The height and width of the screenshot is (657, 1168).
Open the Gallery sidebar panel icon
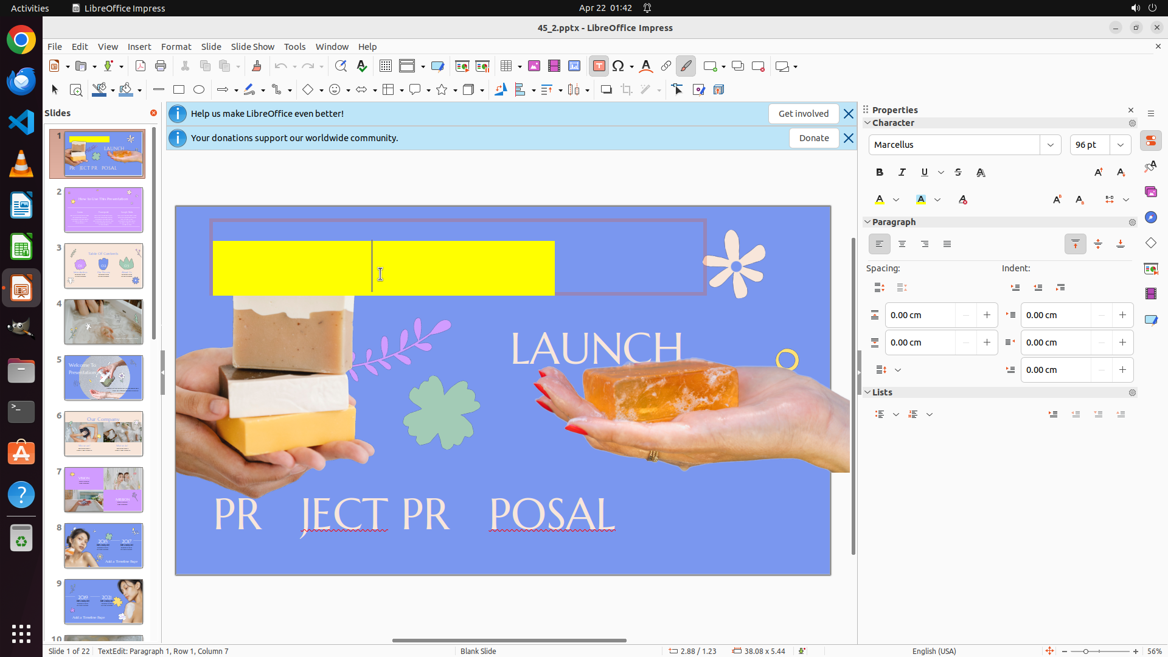pyautogui.click(x=1150, y=192)
